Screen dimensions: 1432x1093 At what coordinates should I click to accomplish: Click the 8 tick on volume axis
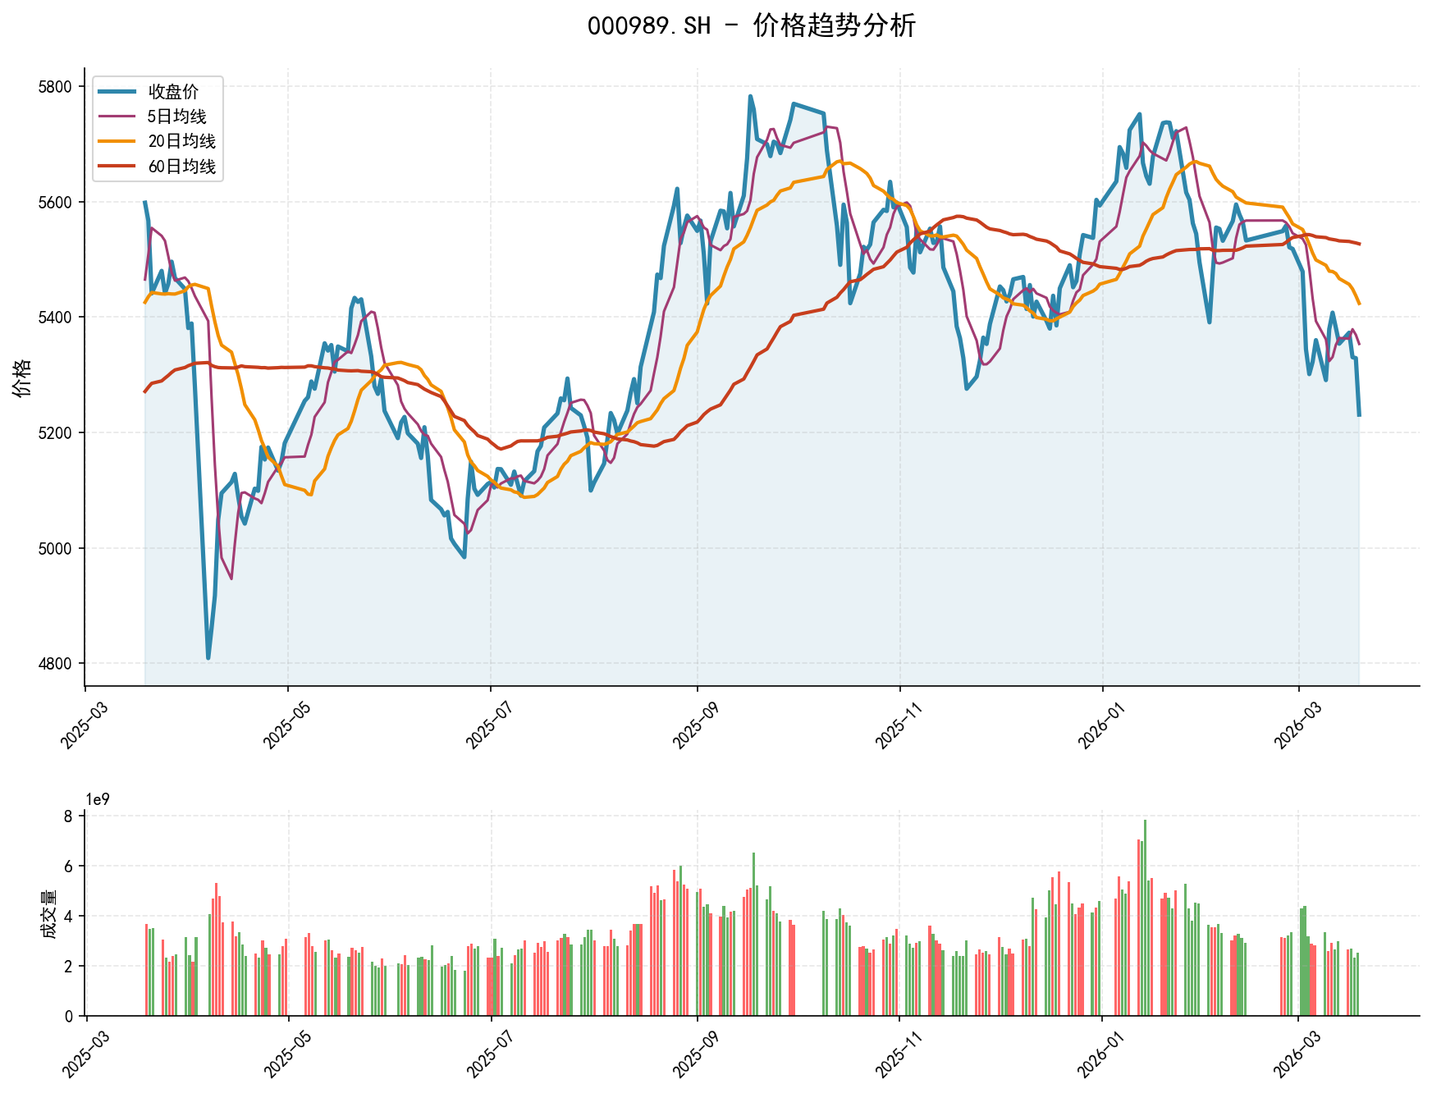coord(67,816)
